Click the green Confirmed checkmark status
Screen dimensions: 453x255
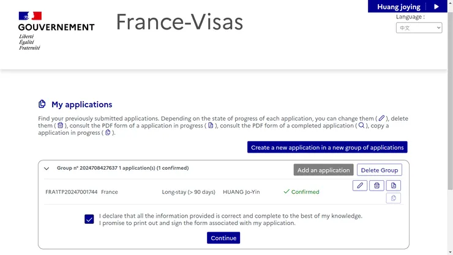(x=301, y=192)
